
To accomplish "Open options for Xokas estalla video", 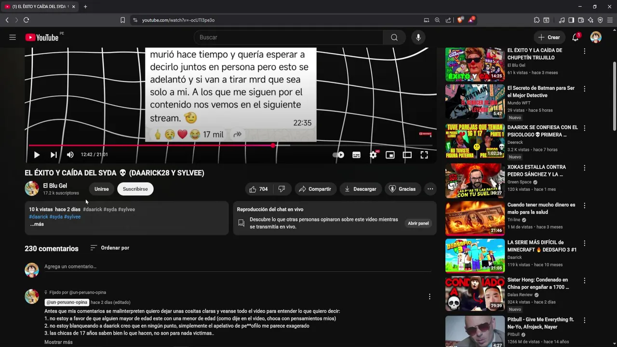I will (x=584, y=168).
